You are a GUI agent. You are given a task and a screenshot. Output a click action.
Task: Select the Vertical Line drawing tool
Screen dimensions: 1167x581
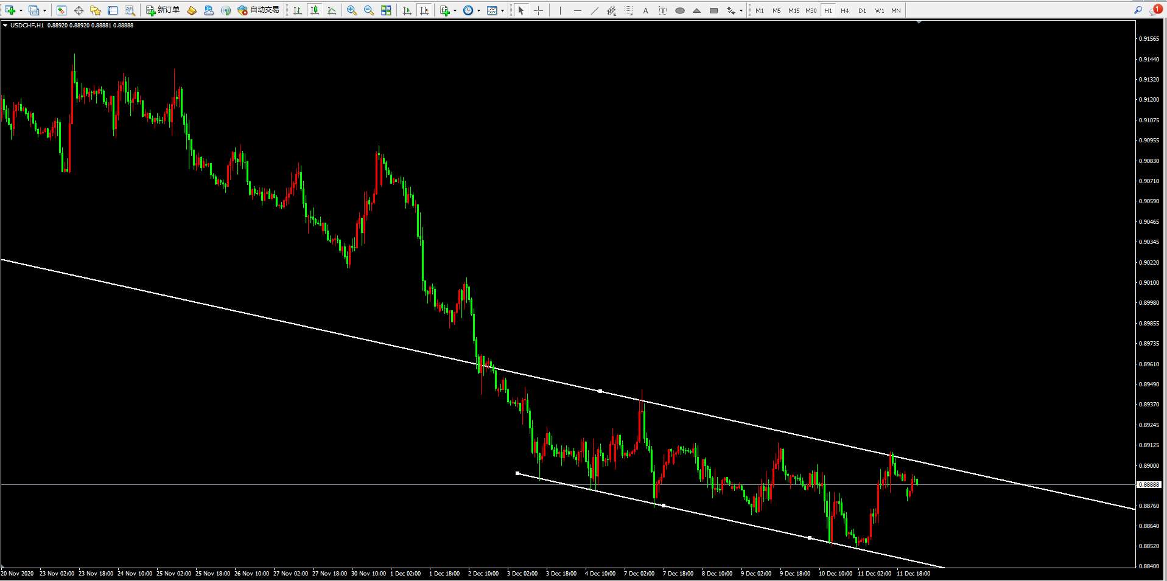pyautogui.click(x=560, y=10)
